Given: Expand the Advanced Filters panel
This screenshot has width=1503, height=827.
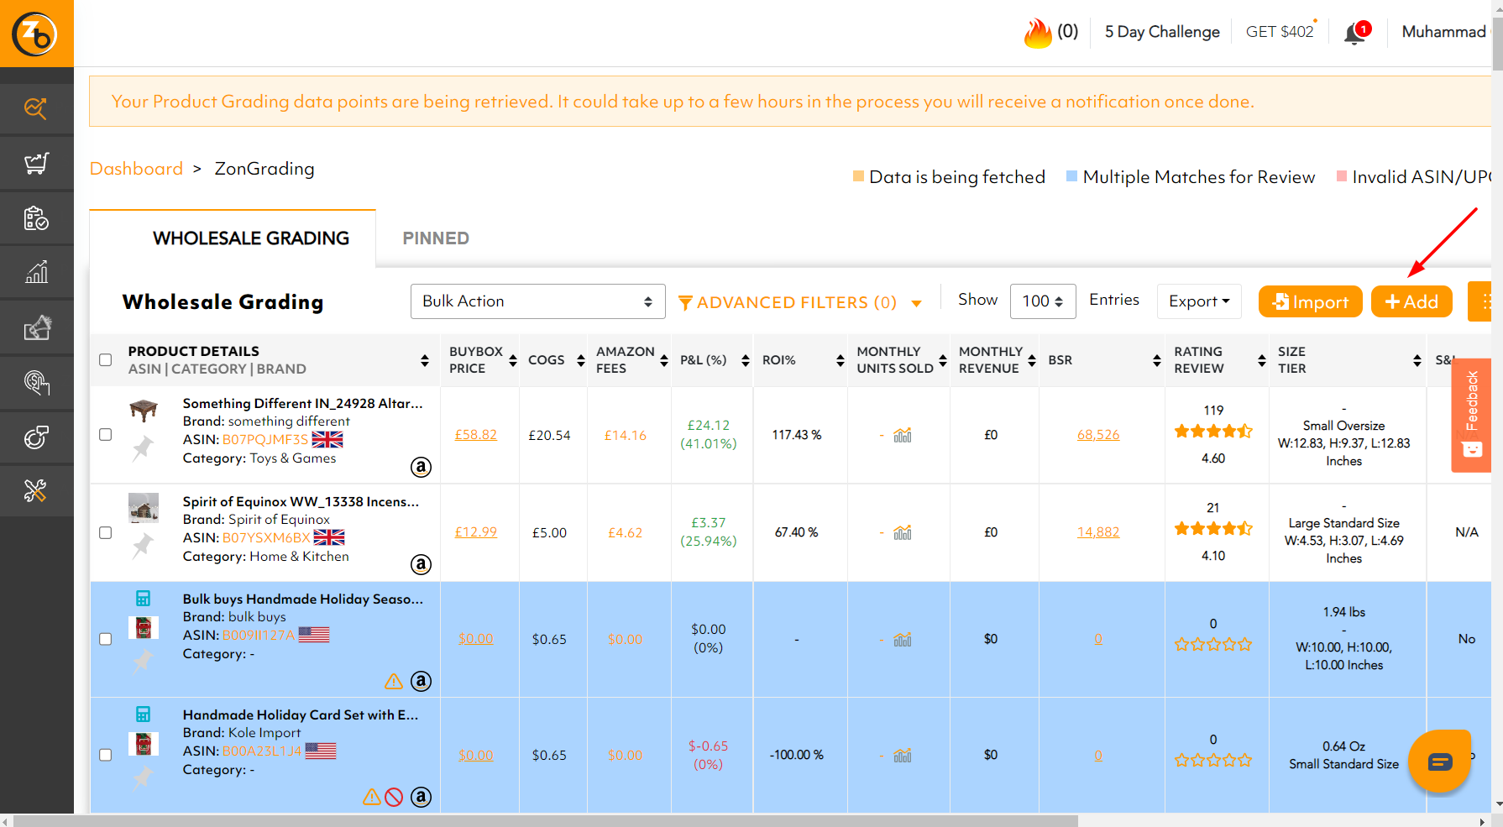Looking at the screenshot, I should point(799,302).
